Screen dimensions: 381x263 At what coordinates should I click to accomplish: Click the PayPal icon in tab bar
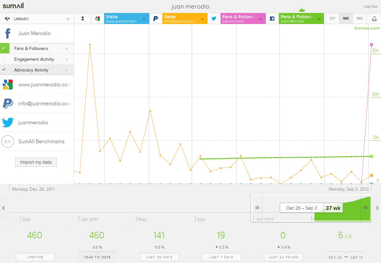point(155,19)
